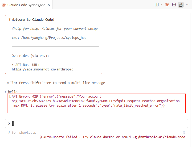Screen dimensions: 192x147
Task: Click the Claude Code prompt input box
Action: coord(96,124)
